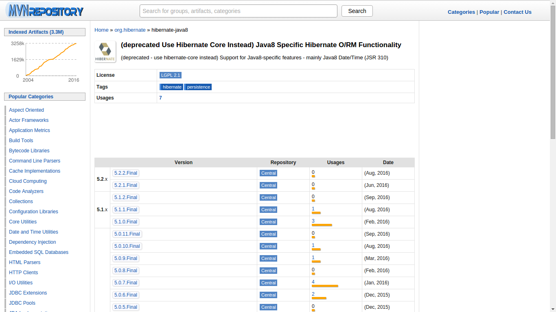Select the hibernate tag

[x=172, y=87]
